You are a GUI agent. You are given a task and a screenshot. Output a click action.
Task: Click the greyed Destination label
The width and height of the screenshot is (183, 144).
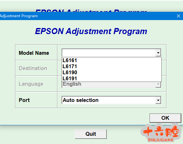tap(33, 68)
